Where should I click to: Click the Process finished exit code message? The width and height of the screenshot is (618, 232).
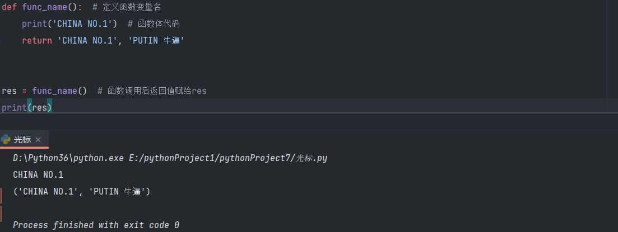pyautogui.click(x=96, y=225)
